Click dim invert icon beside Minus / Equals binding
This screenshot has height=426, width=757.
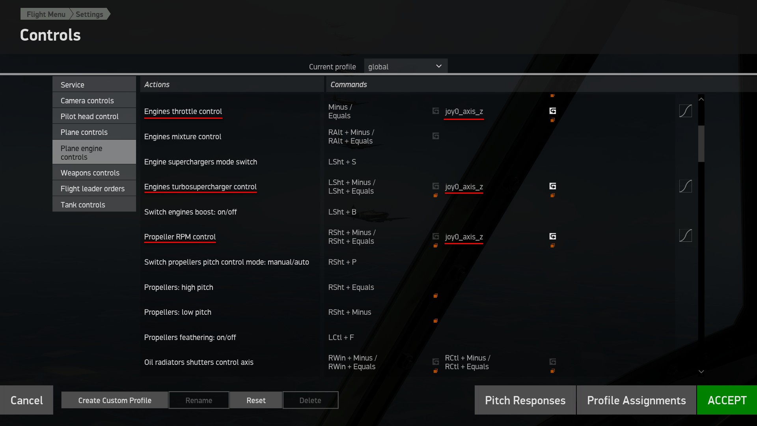[x=436, y=111]
